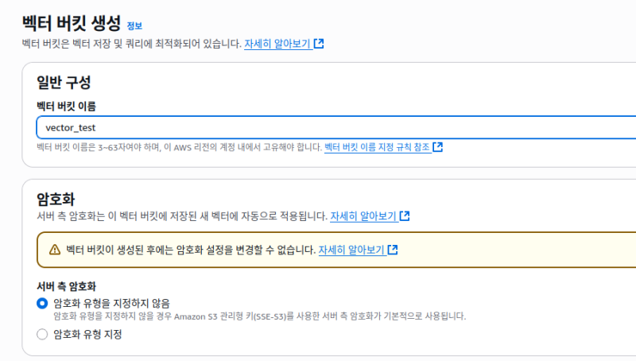Click external-link icon in the 암호화 description line
The width and height of the screenshot is (636, 361).
click(405, 215)
